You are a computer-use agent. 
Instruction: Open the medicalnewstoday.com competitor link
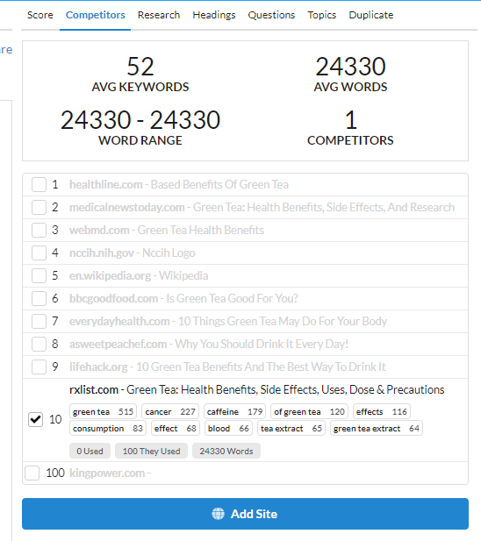(262, 207)
